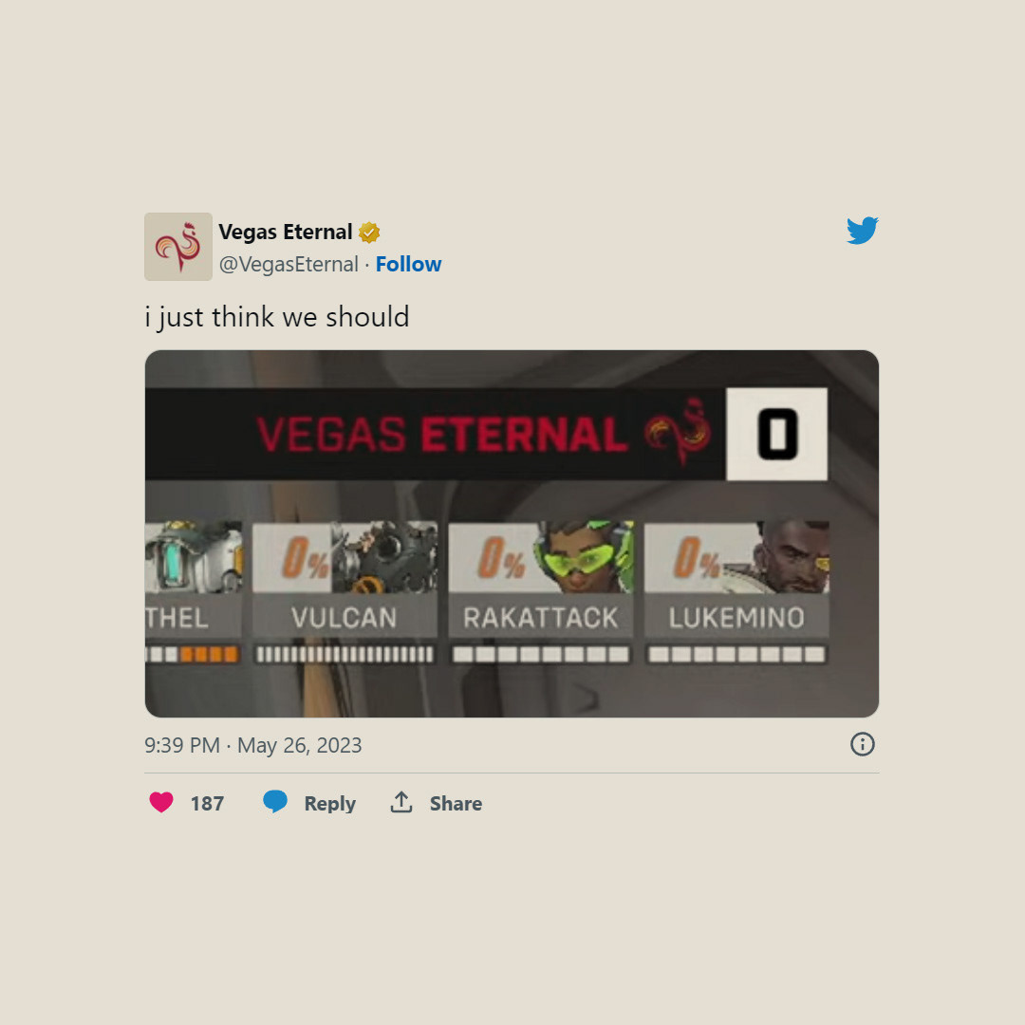Image resolution: width=1025 pixels, height=1025 pixels.
Task: Click the 187 likes count
Action: (207, 804)
